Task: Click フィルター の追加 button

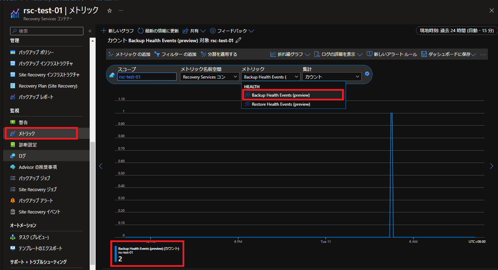Action: pyautogui.click(x=175, y=54)
